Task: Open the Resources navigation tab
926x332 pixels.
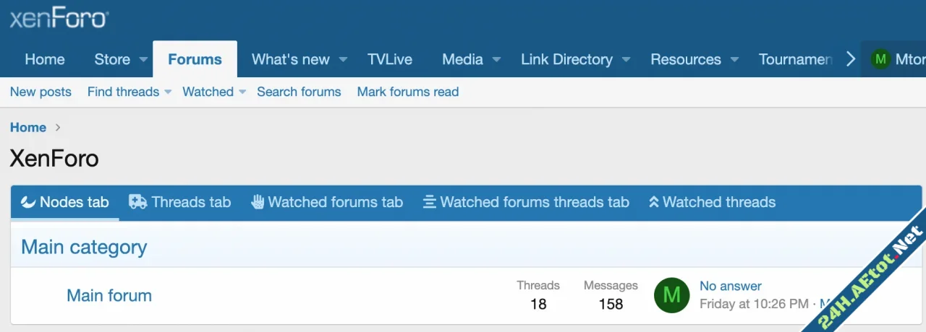Action: point(686,59)
